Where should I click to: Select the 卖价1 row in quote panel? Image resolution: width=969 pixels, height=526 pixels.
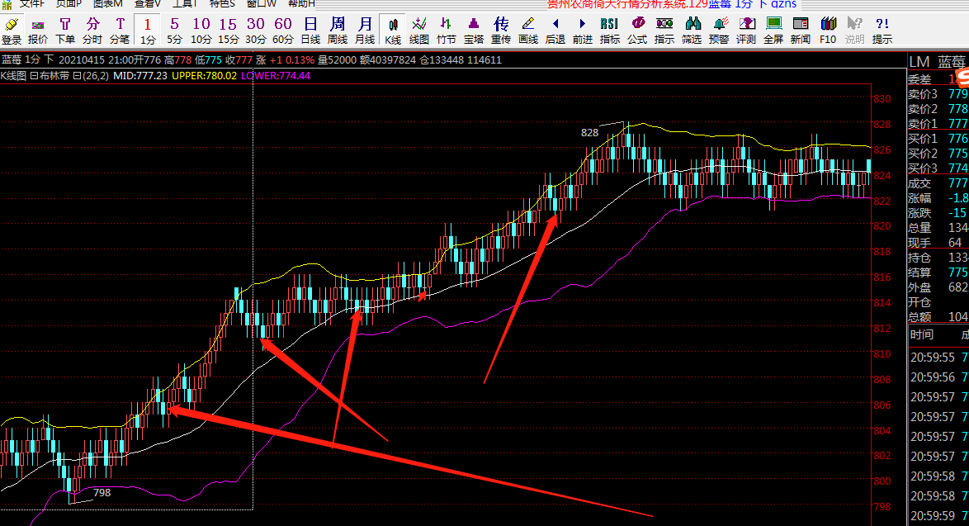[x=938, y=124]
